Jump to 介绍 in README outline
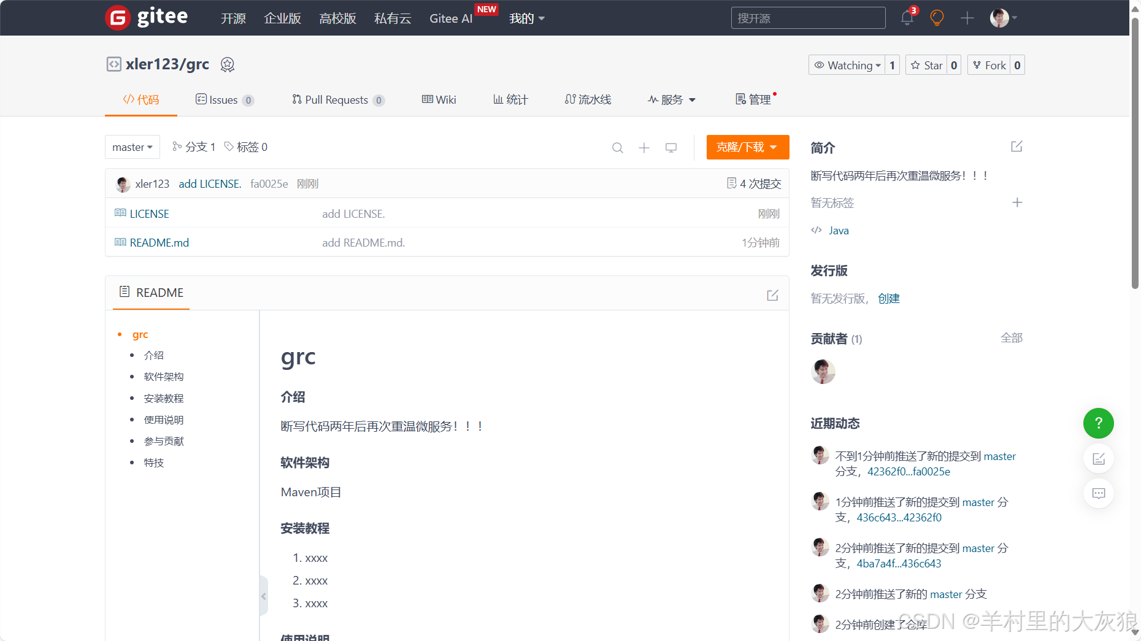 click(x=153, y=355)
